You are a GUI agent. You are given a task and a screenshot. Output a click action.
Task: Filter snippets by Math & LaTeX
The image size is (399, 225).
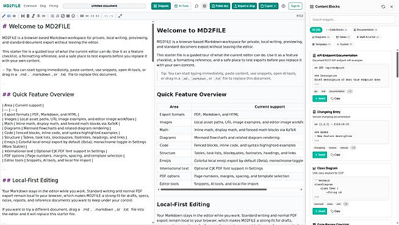click(x=368, y=37)
